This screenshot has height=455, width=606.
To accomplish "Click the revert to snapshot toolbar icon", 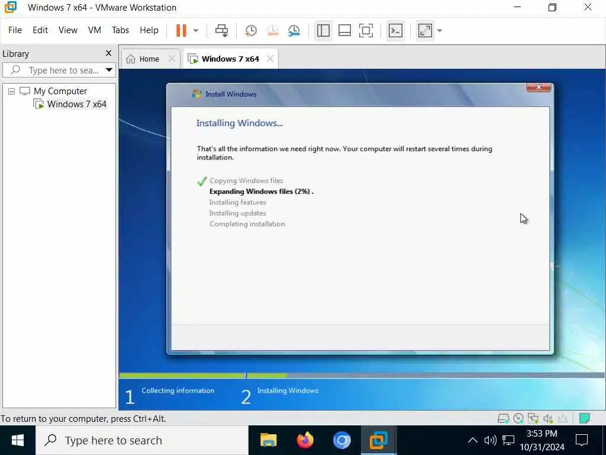I will click(272, 31).
